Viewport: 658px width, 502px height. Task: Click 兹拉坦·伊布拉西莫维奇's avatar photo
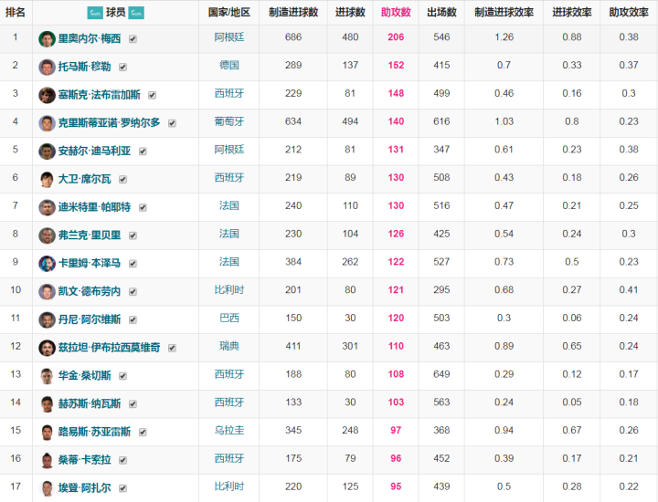[x=47, y=348]
